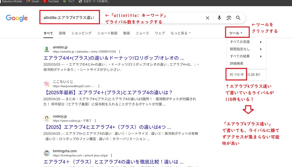This screenshot has width=292, height=167.
Task: Click the 約 110 件 result count
Action: tap(237, 75)
